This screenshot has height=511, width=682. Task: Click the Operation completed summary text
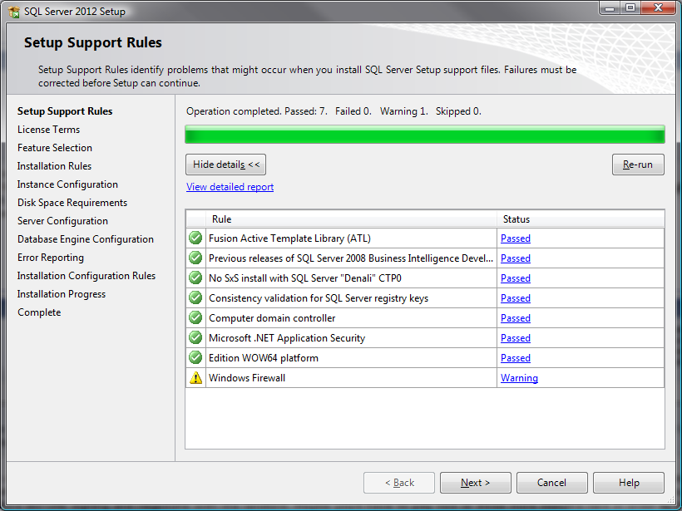334,111
